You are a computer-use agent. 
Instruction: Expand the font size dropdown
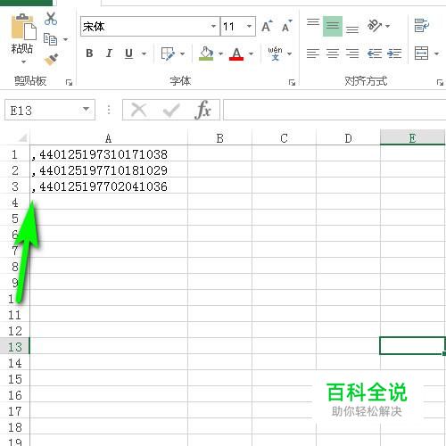point(250,27)
